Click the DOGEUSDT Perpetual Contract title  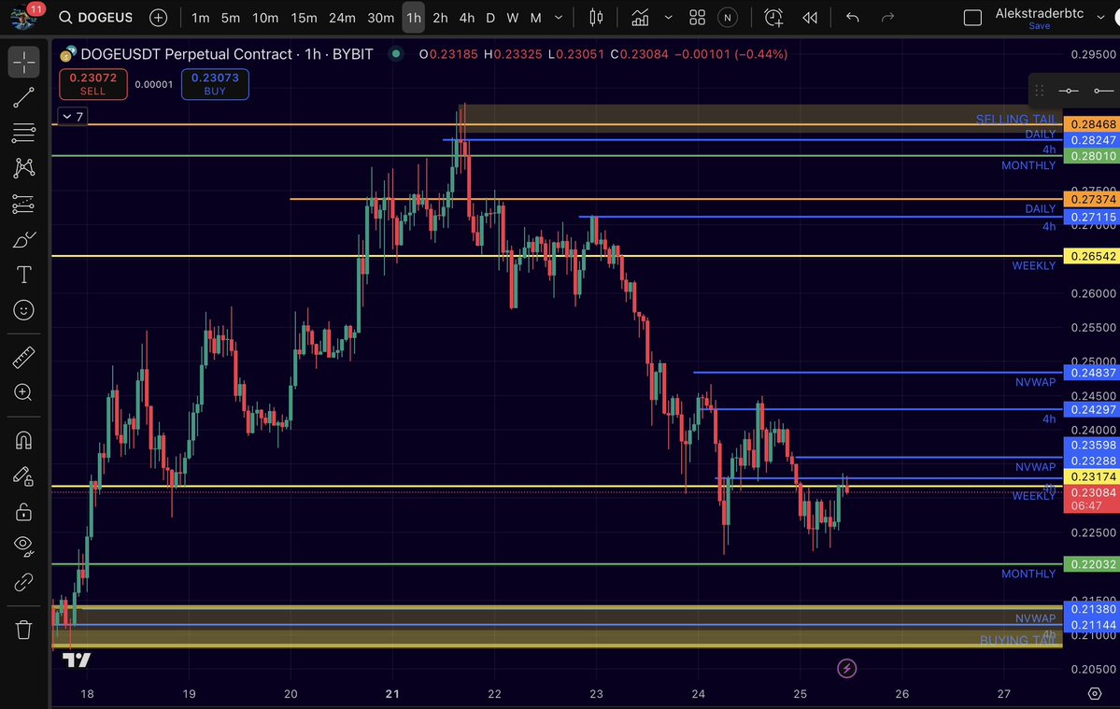coord(226,54)
